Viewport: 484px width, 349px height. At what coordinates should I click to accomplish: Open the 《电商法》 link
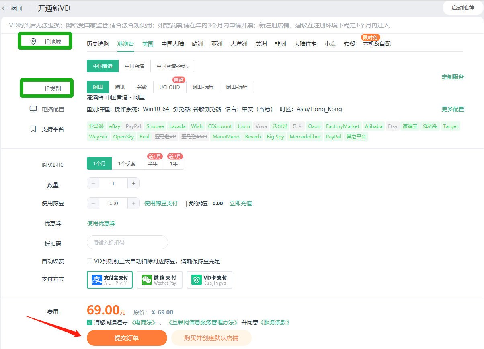143,322
